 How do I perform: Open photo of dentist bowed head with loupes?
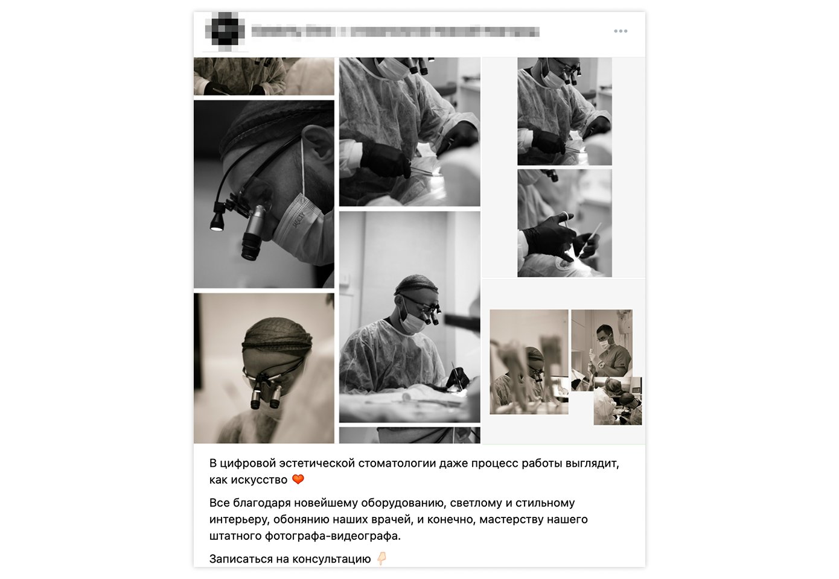[264, 369]
